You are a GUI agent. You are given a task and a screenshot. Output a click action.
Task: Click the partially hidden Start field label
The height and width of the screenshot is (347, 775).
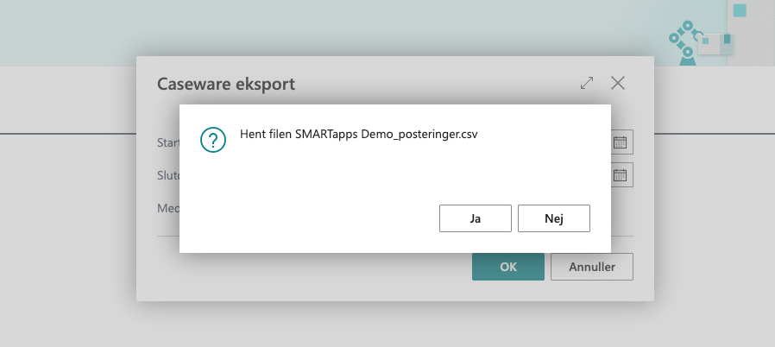point(167,142)
